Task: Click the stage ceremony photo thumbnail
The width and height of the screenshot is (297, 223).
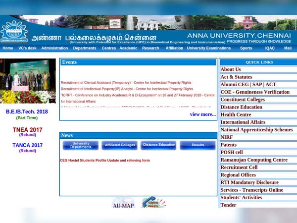Action: point(28,81)
